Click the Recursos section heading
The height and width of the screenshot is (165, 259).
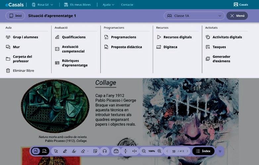(x=162, y=28)
